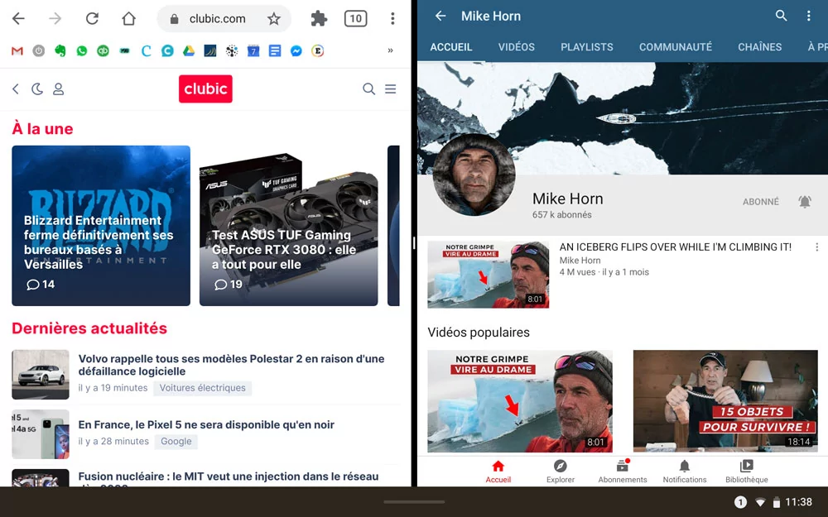
Task: Click the Wi-Fi status icon
Action: point(760,502)
